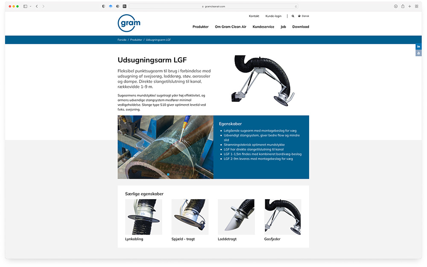Open the Dansk language selector
The height and width of the screenshot is (267, 427).
304,16
